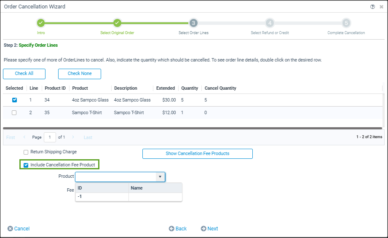
Task: Close the Order Cancellation Wizard dialog
Action: tap(381, 7)
